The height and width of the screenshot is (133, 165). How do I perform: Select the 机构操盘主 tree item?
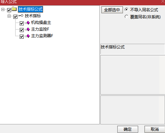(41, 23)
